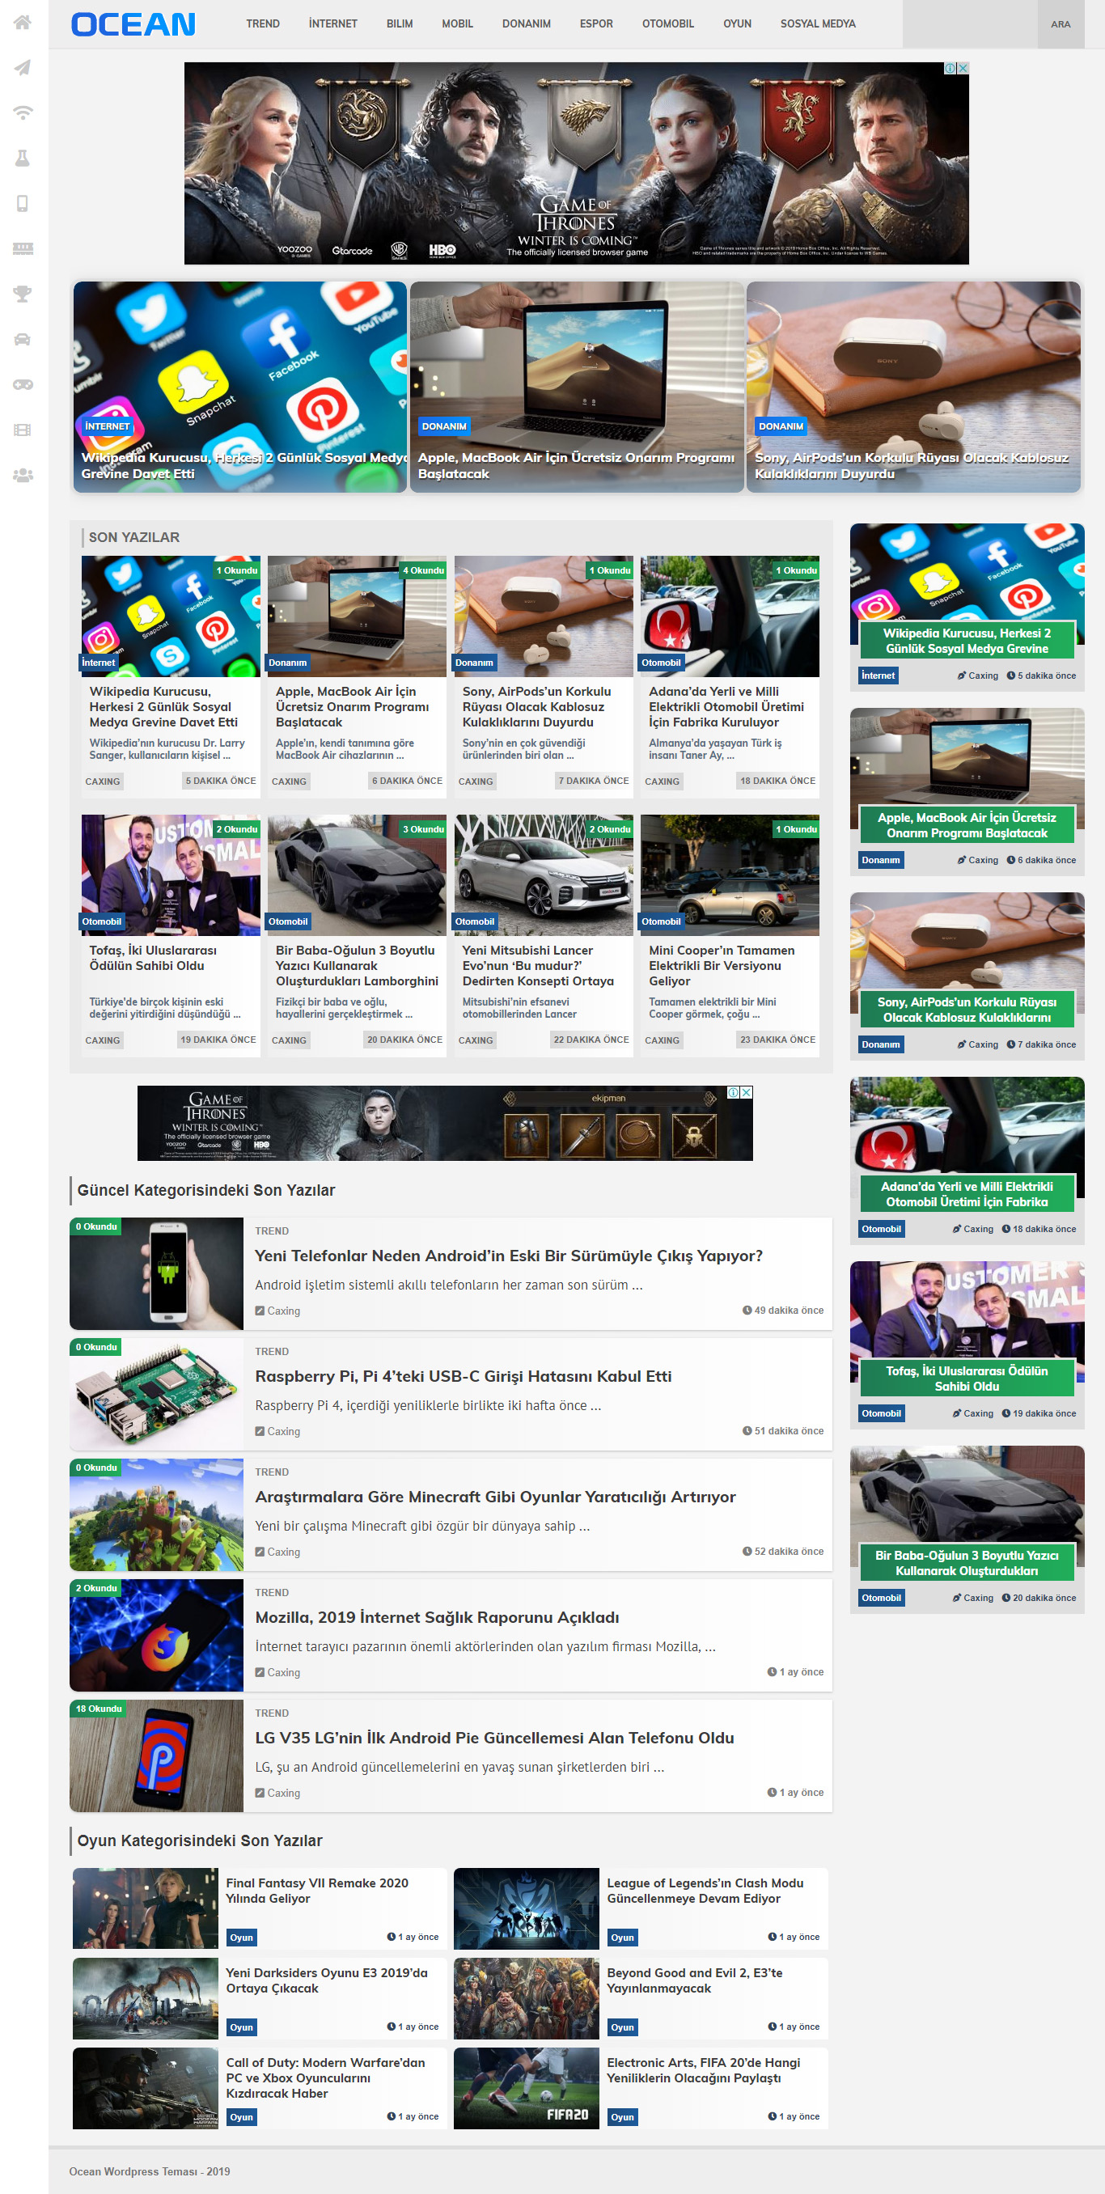This screenshot has width=1105, height=2194.
Task: Click İnternet tag on the Wikipedia grid thumbnail
Action: click(98, 663)
